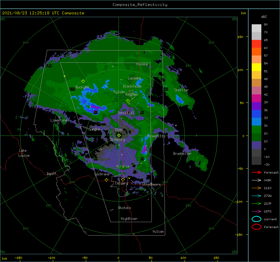Click the yellow diamond marker above RockyMH

click(x=83, y=81)
